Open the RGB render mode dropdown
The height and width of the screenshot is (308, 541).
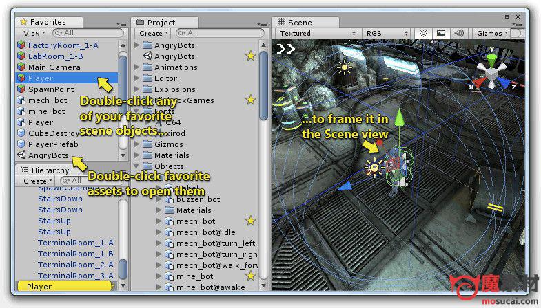pos(387,34)
